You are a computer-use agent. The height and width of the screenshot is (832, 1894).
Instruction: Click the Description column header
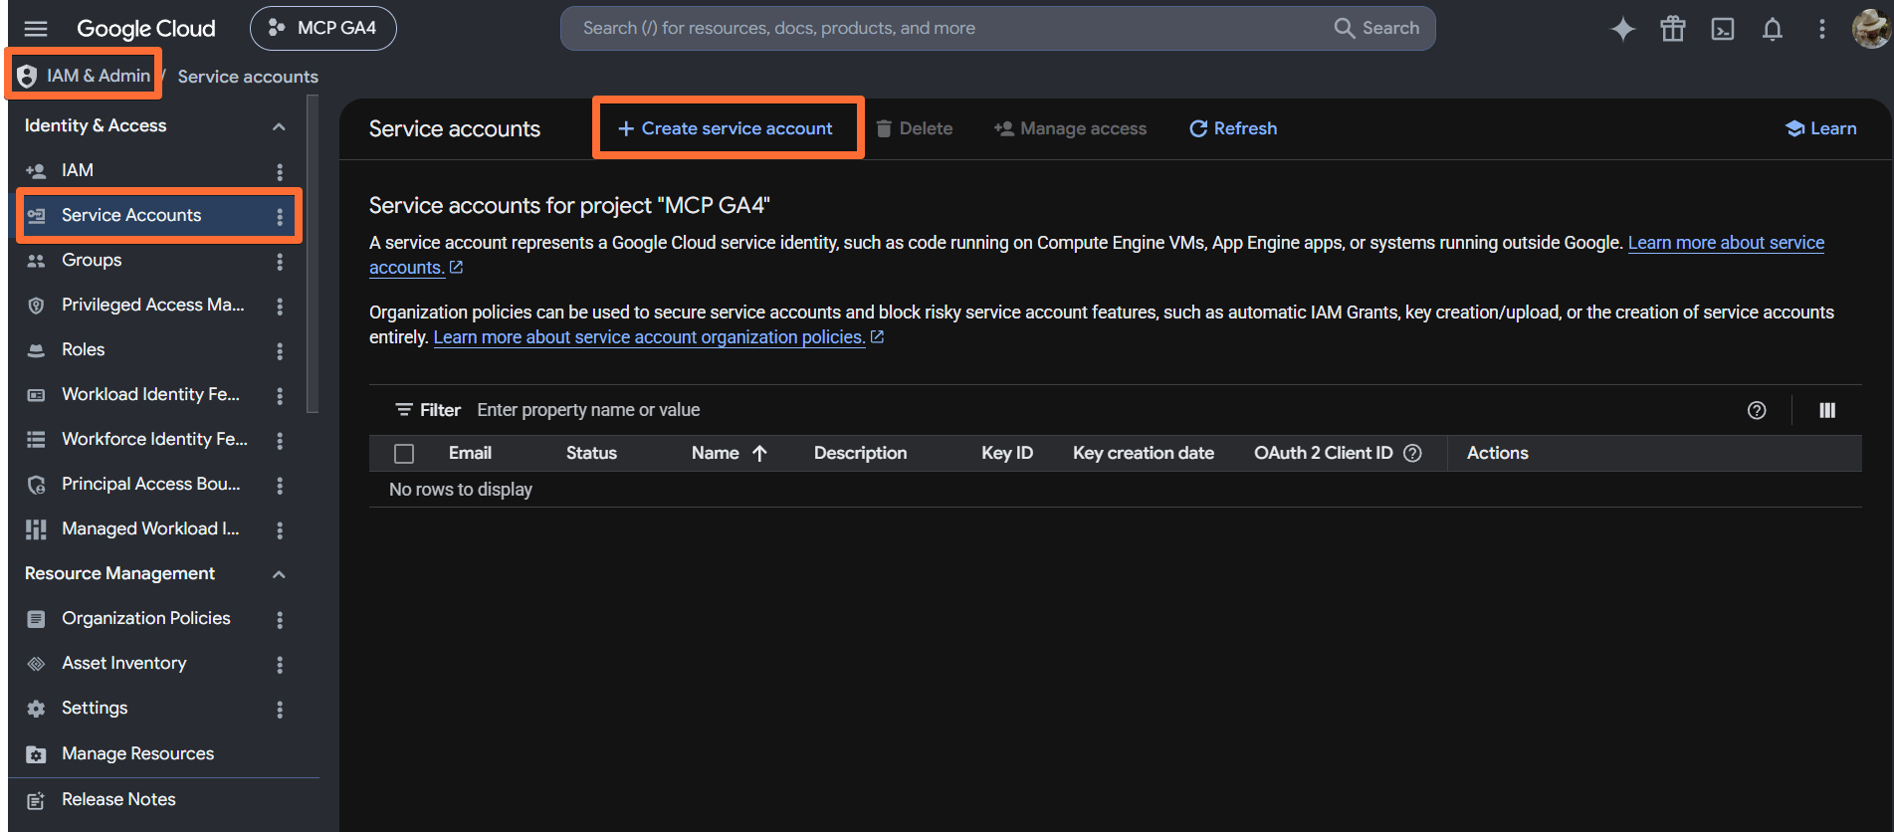(x=860, y=453)
